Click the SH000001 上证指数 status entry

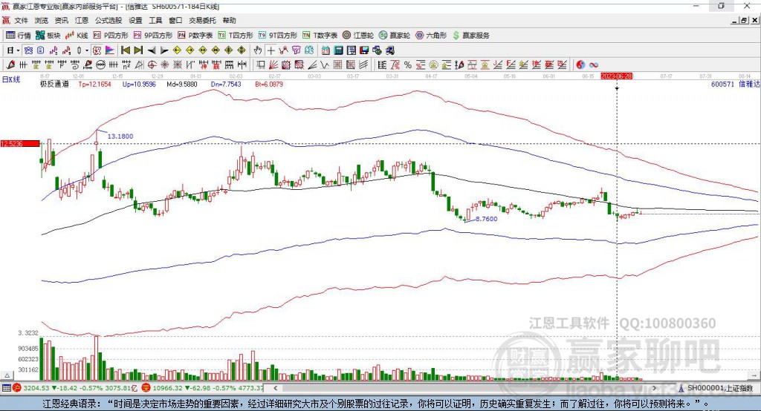pyautogui.click(x=719, y=388)
